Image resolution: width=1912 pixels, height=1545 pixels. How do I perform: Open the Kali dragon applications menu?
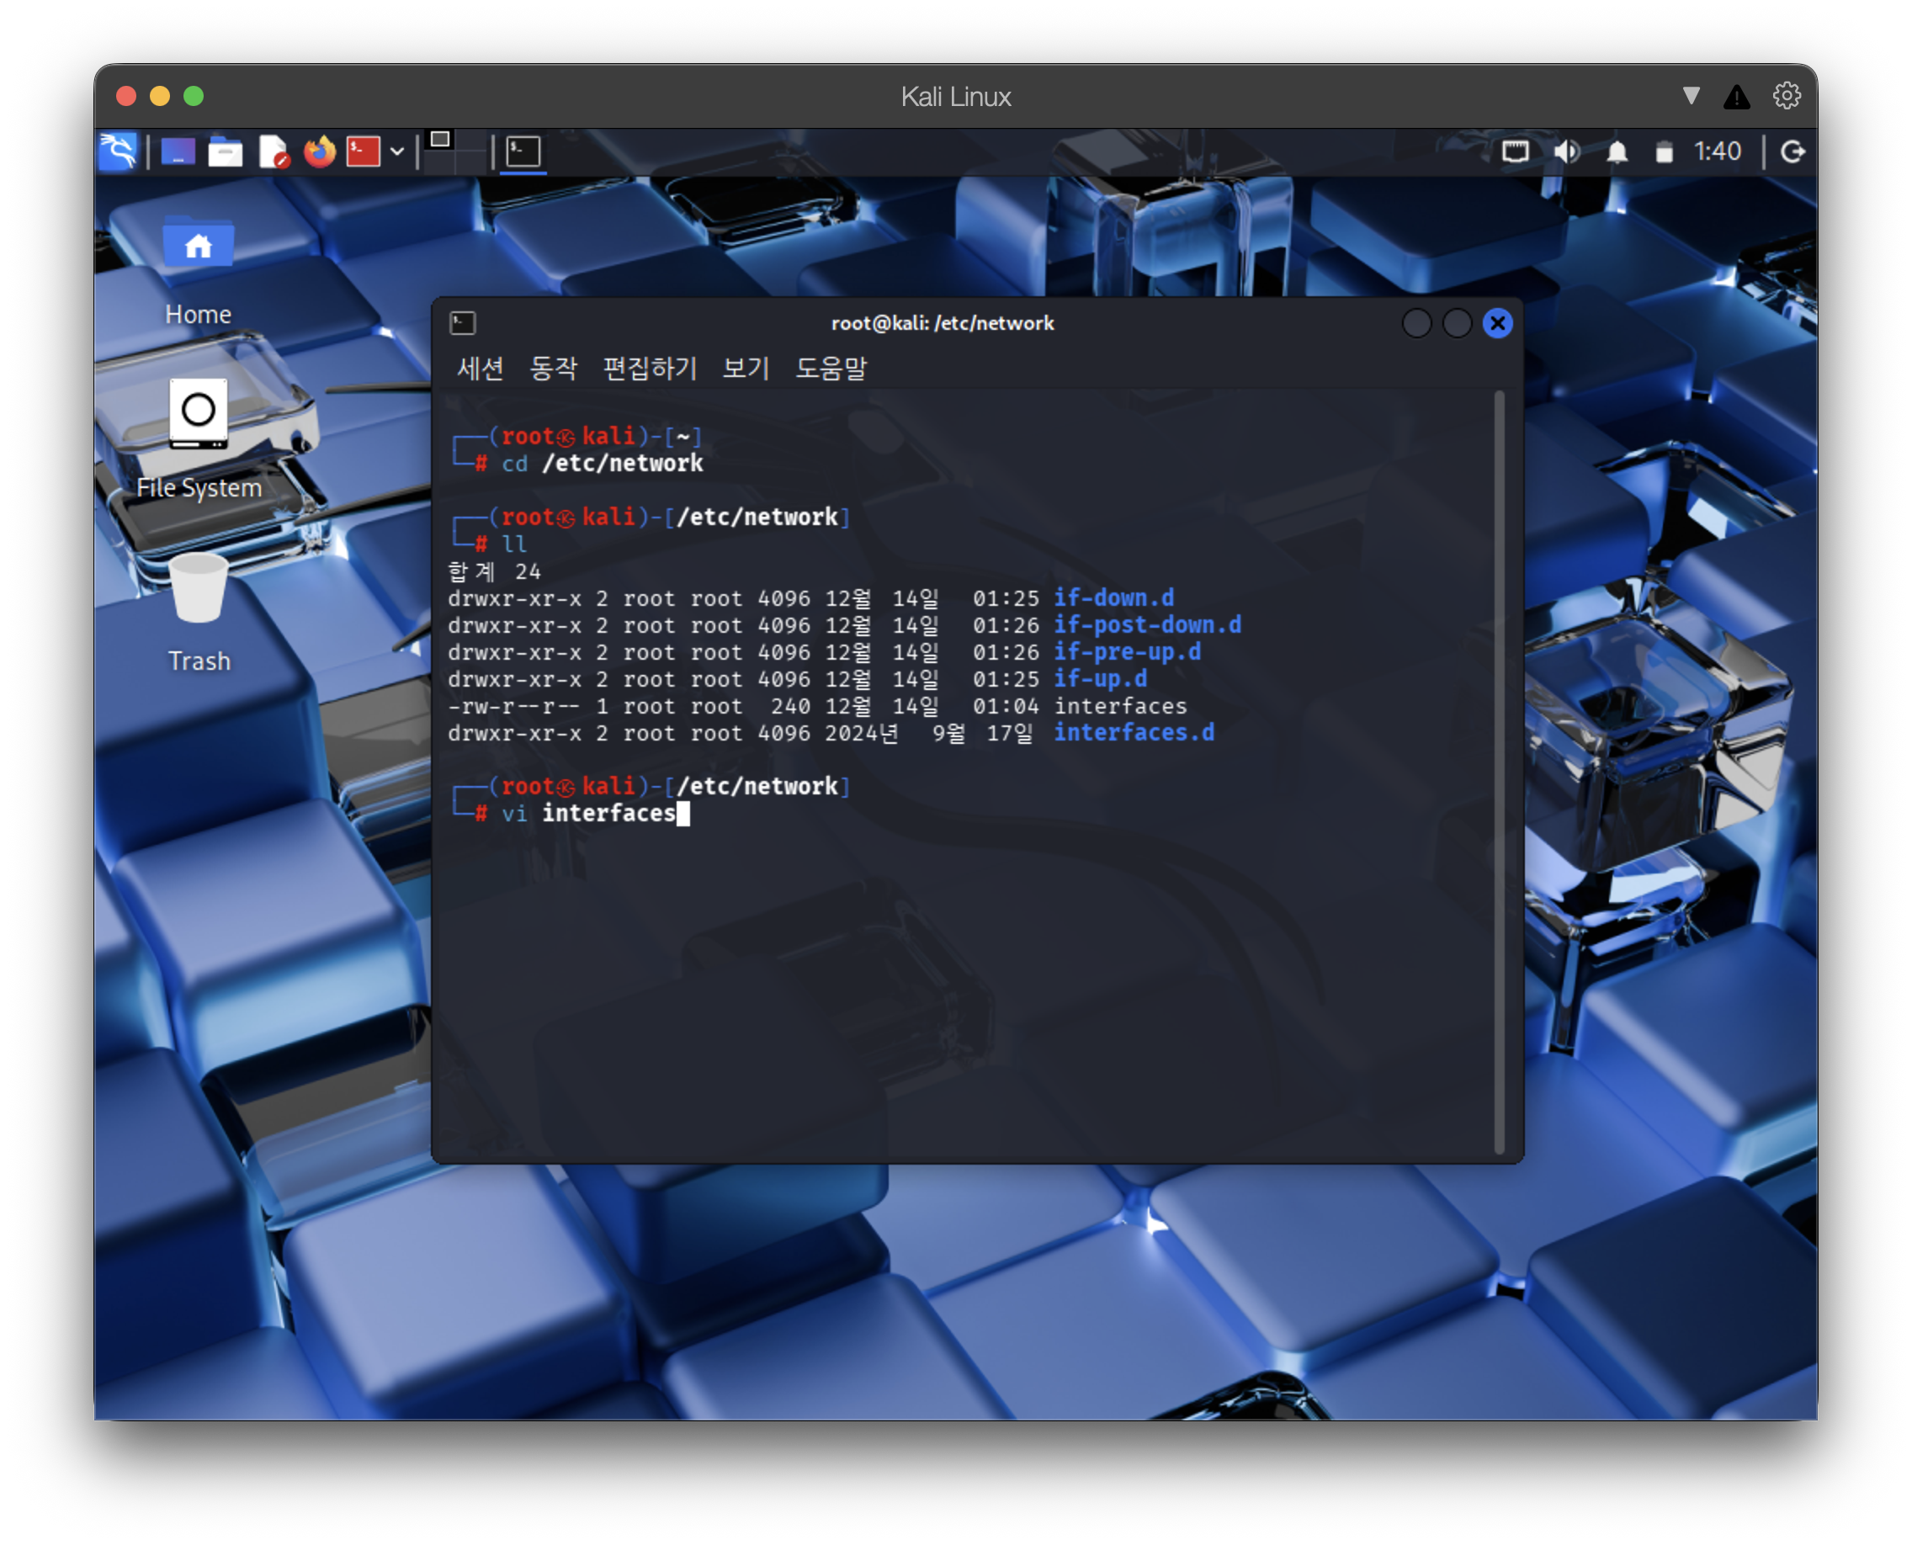tap(119, 151)
